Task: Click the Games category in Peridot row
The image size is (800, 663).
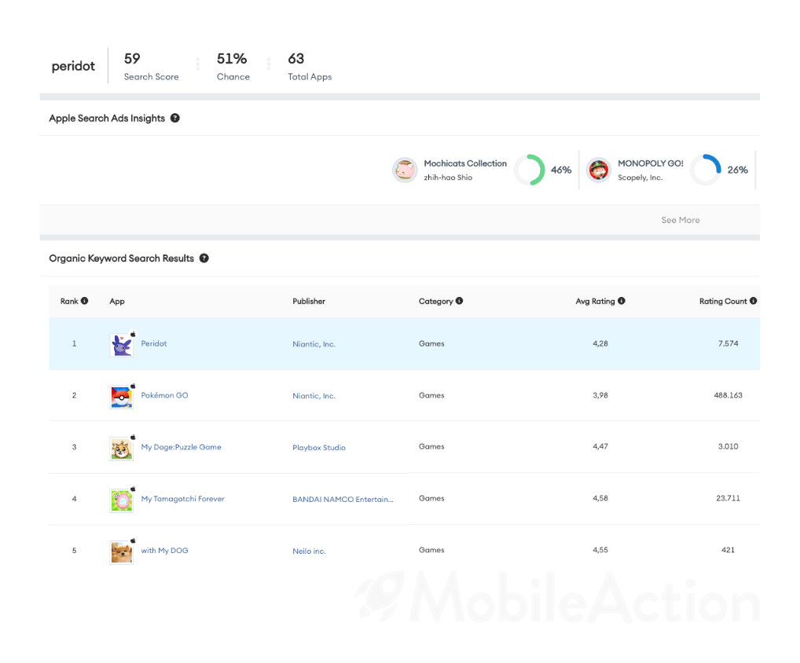Action: point(431,343)
